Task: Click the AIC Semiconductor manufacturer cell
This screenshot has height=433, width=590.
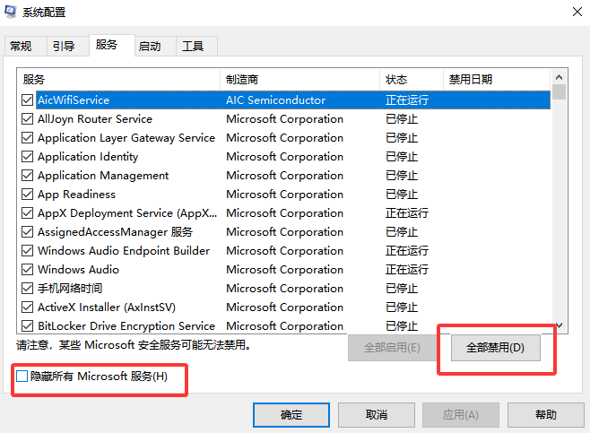Action: (x=276, y=100)
